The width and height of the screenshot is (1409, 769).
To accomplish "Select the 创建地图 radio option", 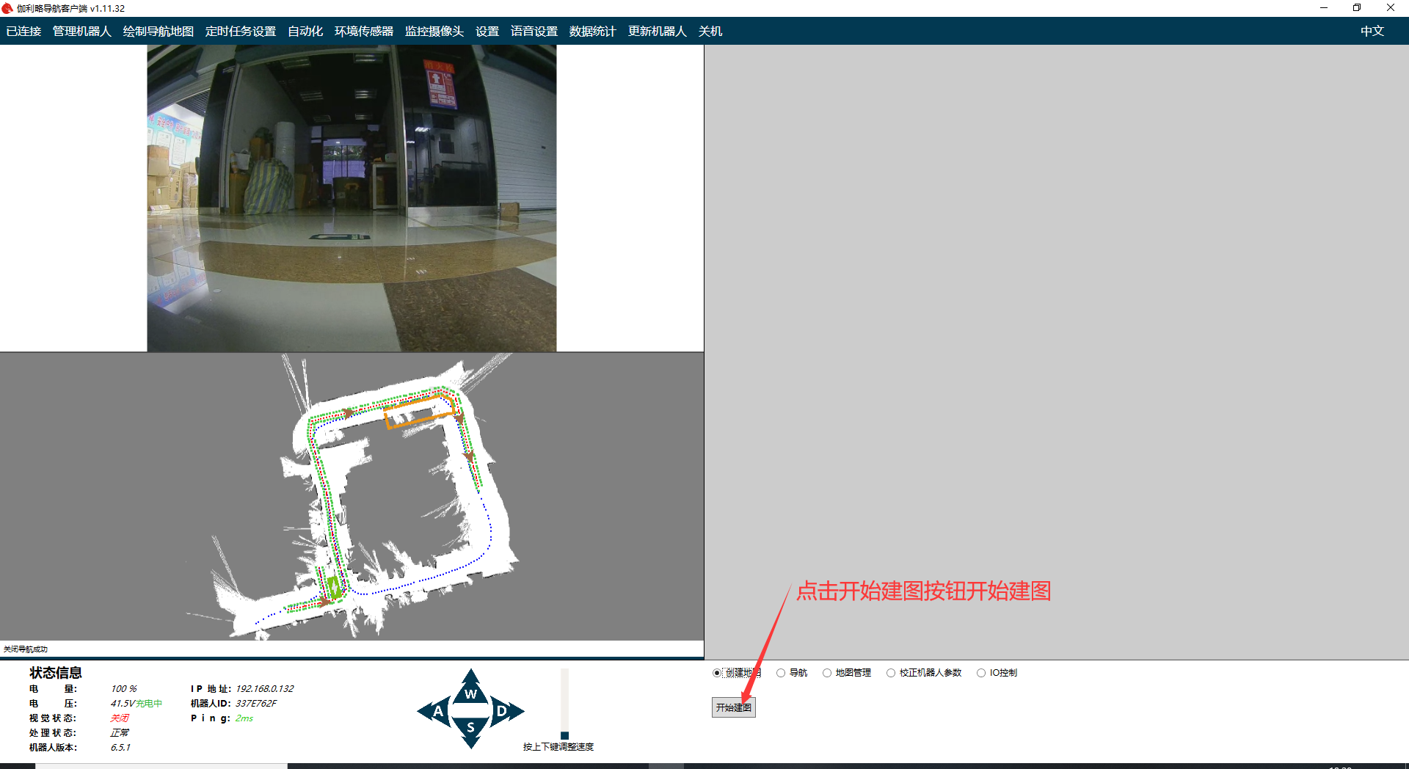I will [717, 673].
